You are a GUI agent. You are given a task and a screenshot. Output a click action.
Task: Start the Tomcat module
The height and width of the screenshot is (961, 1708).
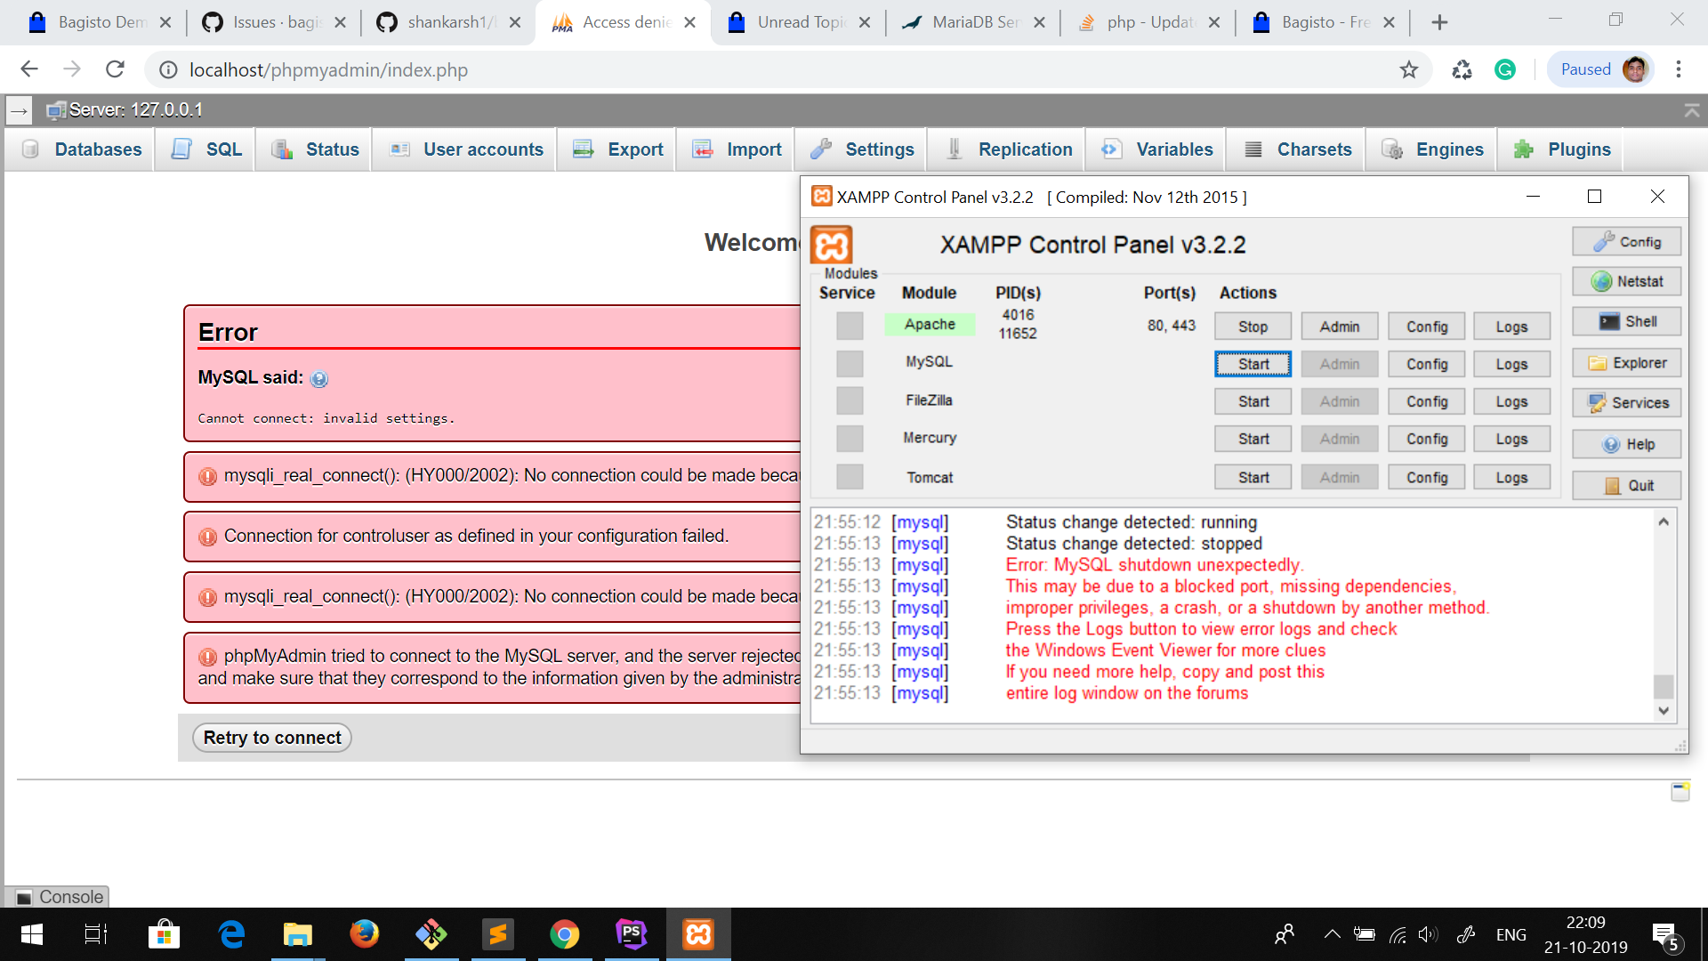tap(1253, 478)
